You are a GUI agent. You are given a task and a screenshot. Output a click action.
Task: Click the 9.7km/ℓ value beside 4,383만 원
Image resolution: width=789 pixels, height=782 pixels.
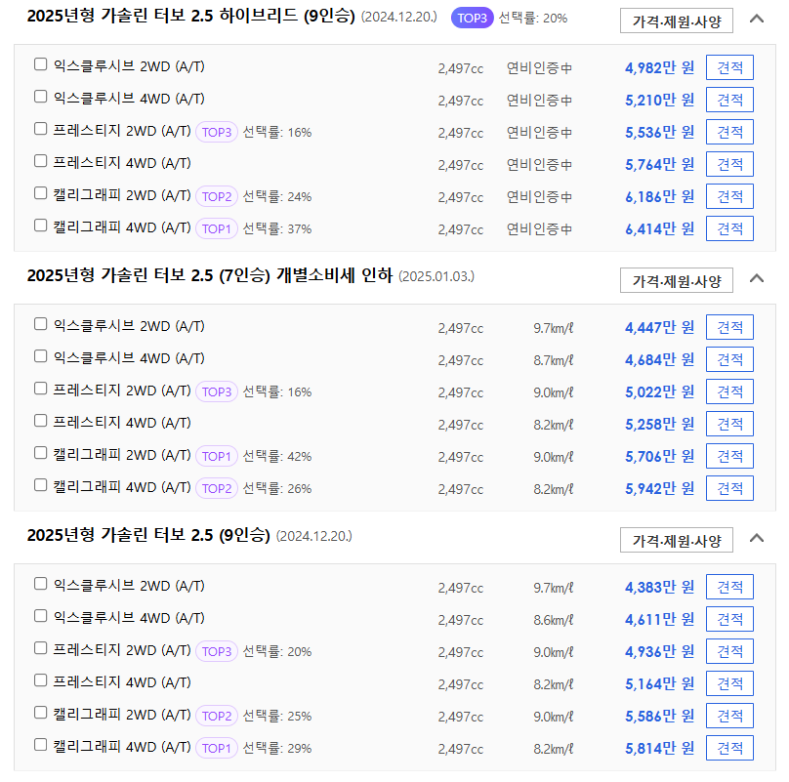point(553,588)
